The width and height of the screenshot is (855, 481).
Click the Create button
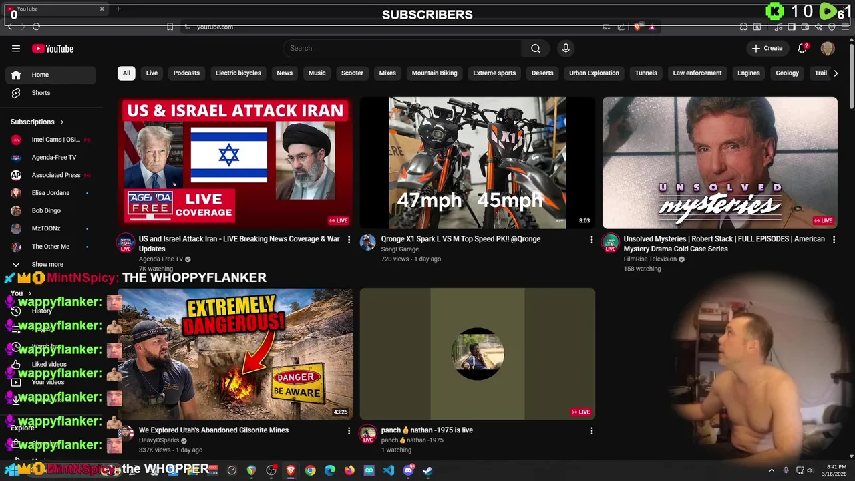pos(767,48)
